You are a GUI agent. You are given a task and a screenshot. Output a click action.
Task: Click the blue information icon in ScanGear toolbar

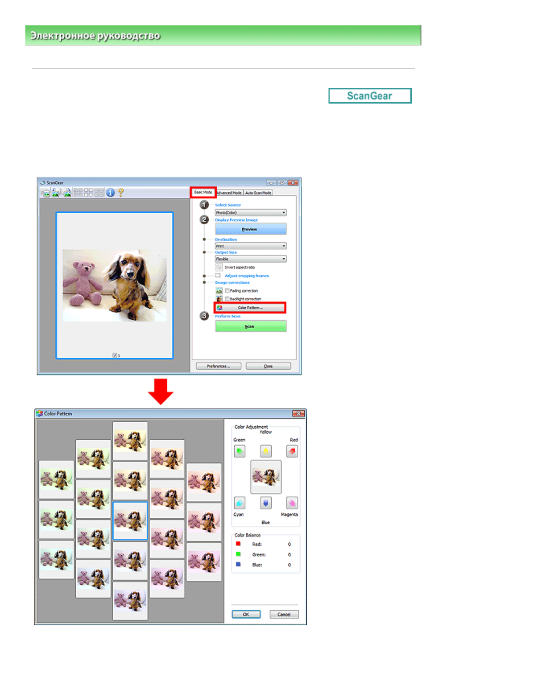[x=110, y=193]
